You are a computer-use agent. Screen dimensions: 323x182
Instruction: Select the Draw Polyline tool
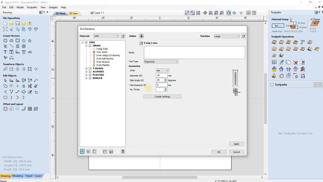coord(5,46)
